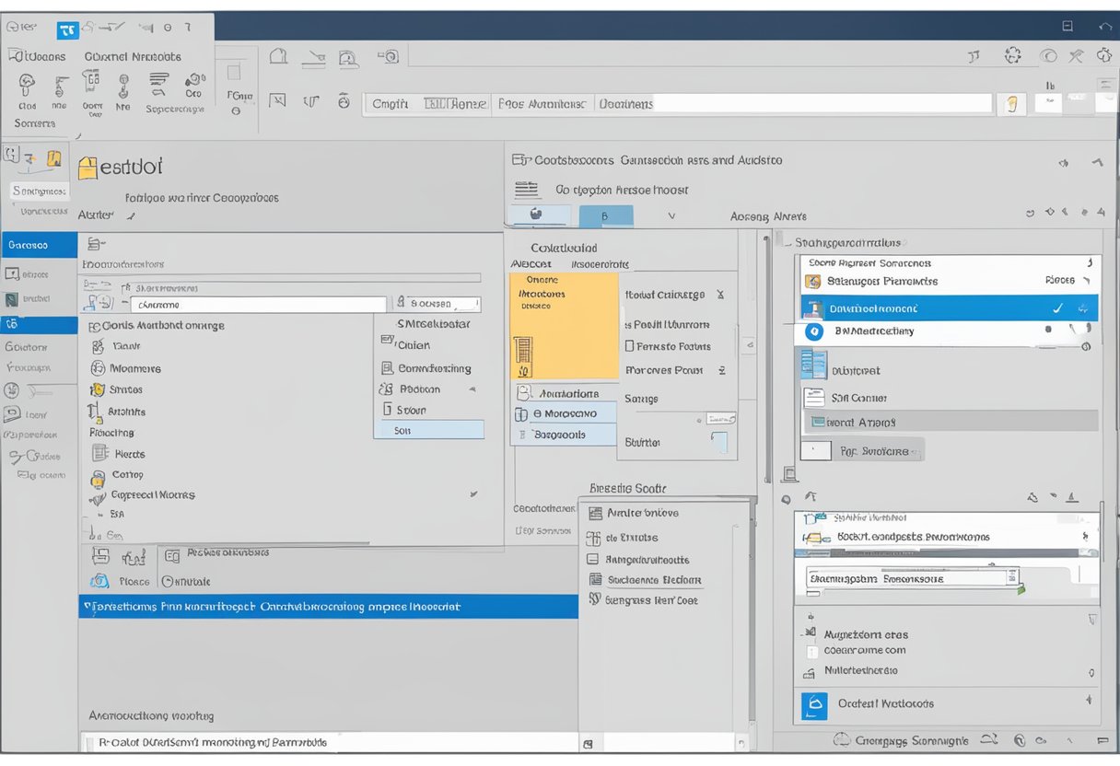This screenshot has height=766, width=1120.
Task: Select the highlighted blue item at the top of the left sidebar
Action: point(39,246)
